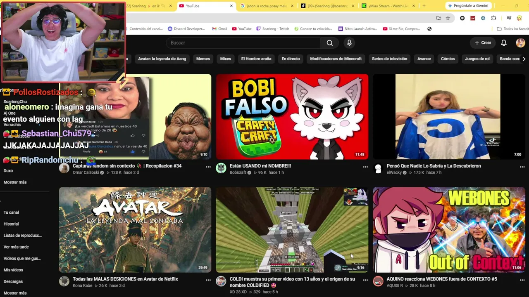Screen dimensions: 529x297
Task: Open options for 'Están USANDO mi NOMBRE!!!' video
Action: coord(365,167)
